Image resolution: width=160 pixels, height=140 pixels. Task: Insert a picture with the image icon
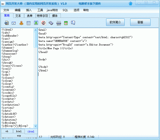click(36, 23)
